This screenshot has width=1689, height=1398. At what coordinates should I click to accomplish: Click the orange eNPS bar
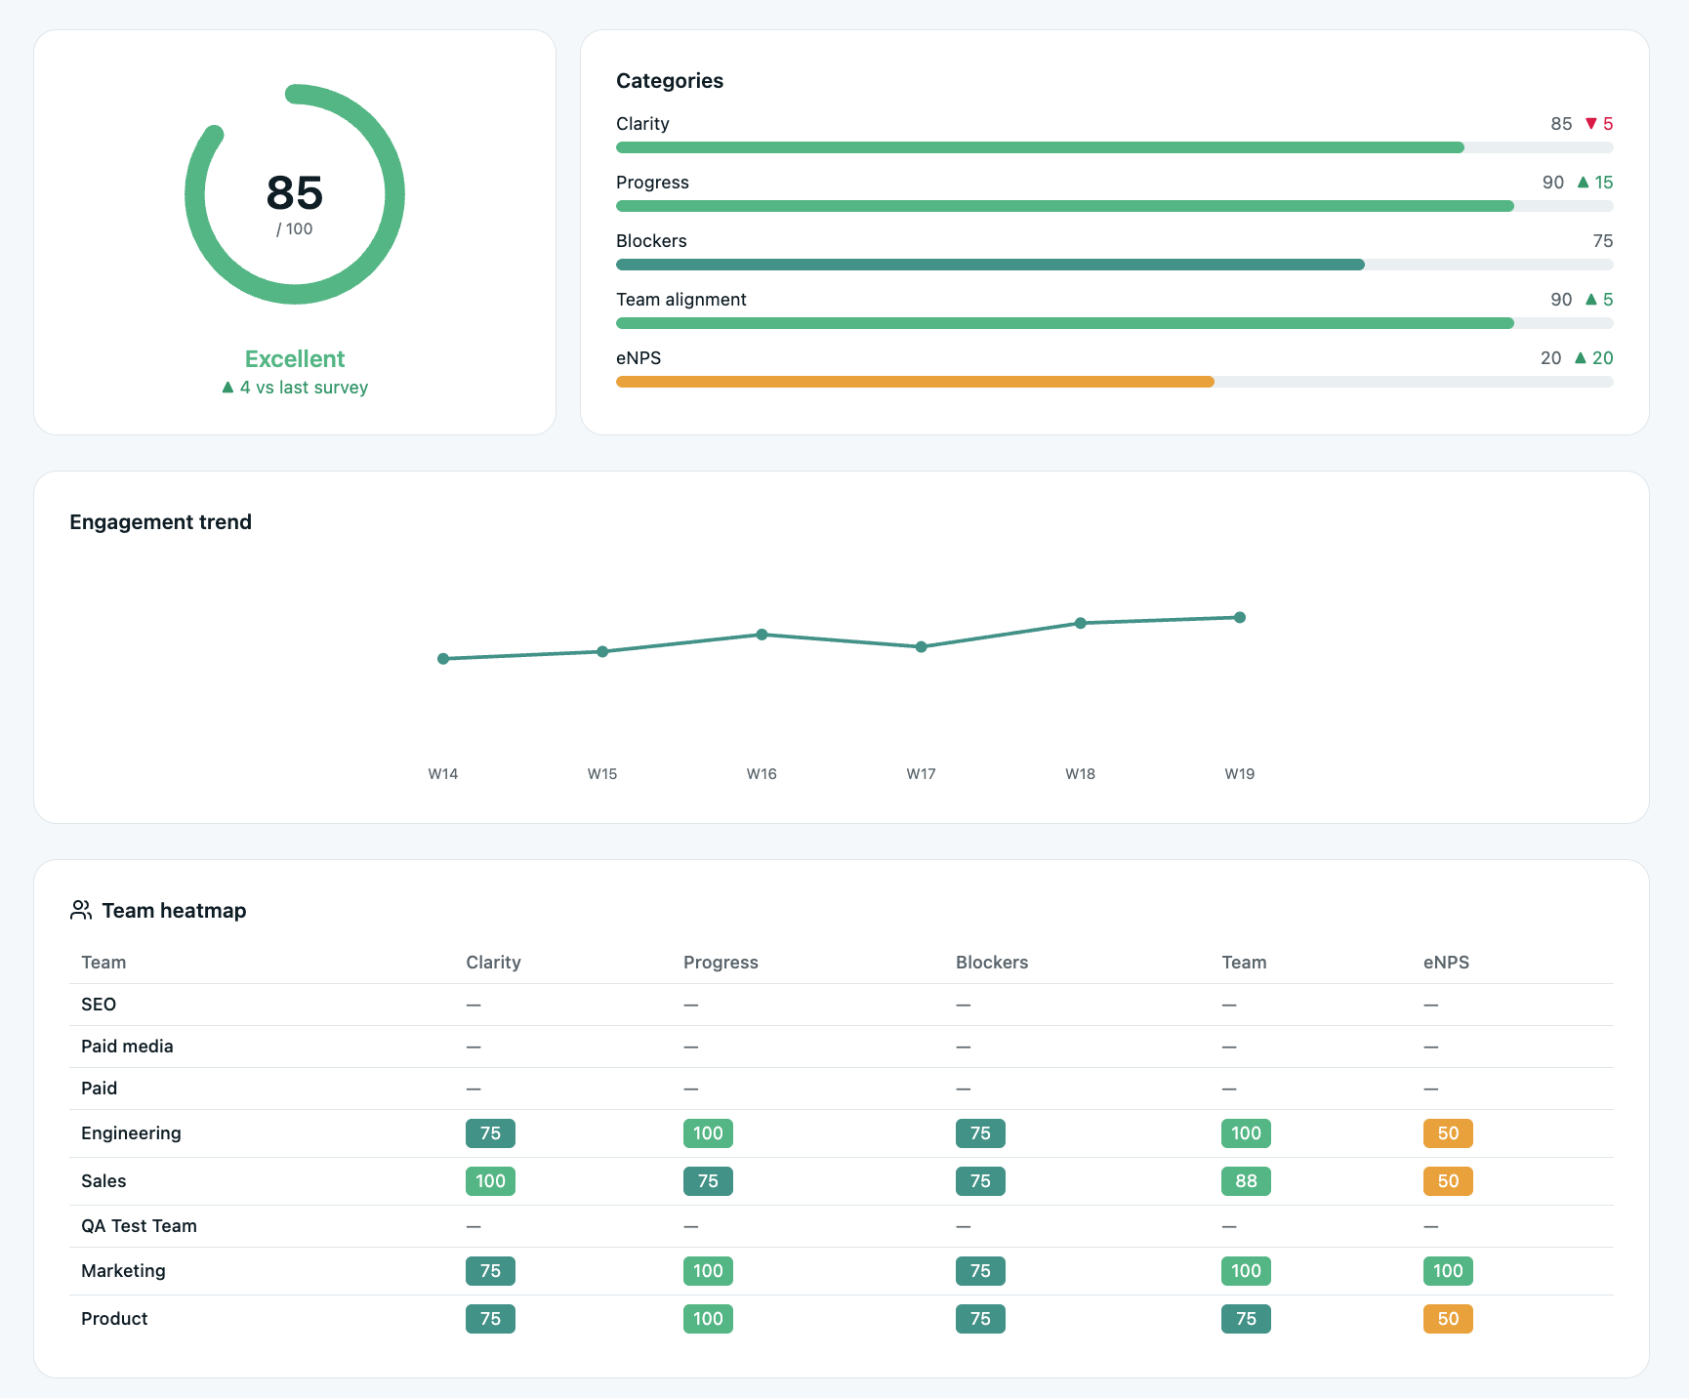click(x=915, y=382)
